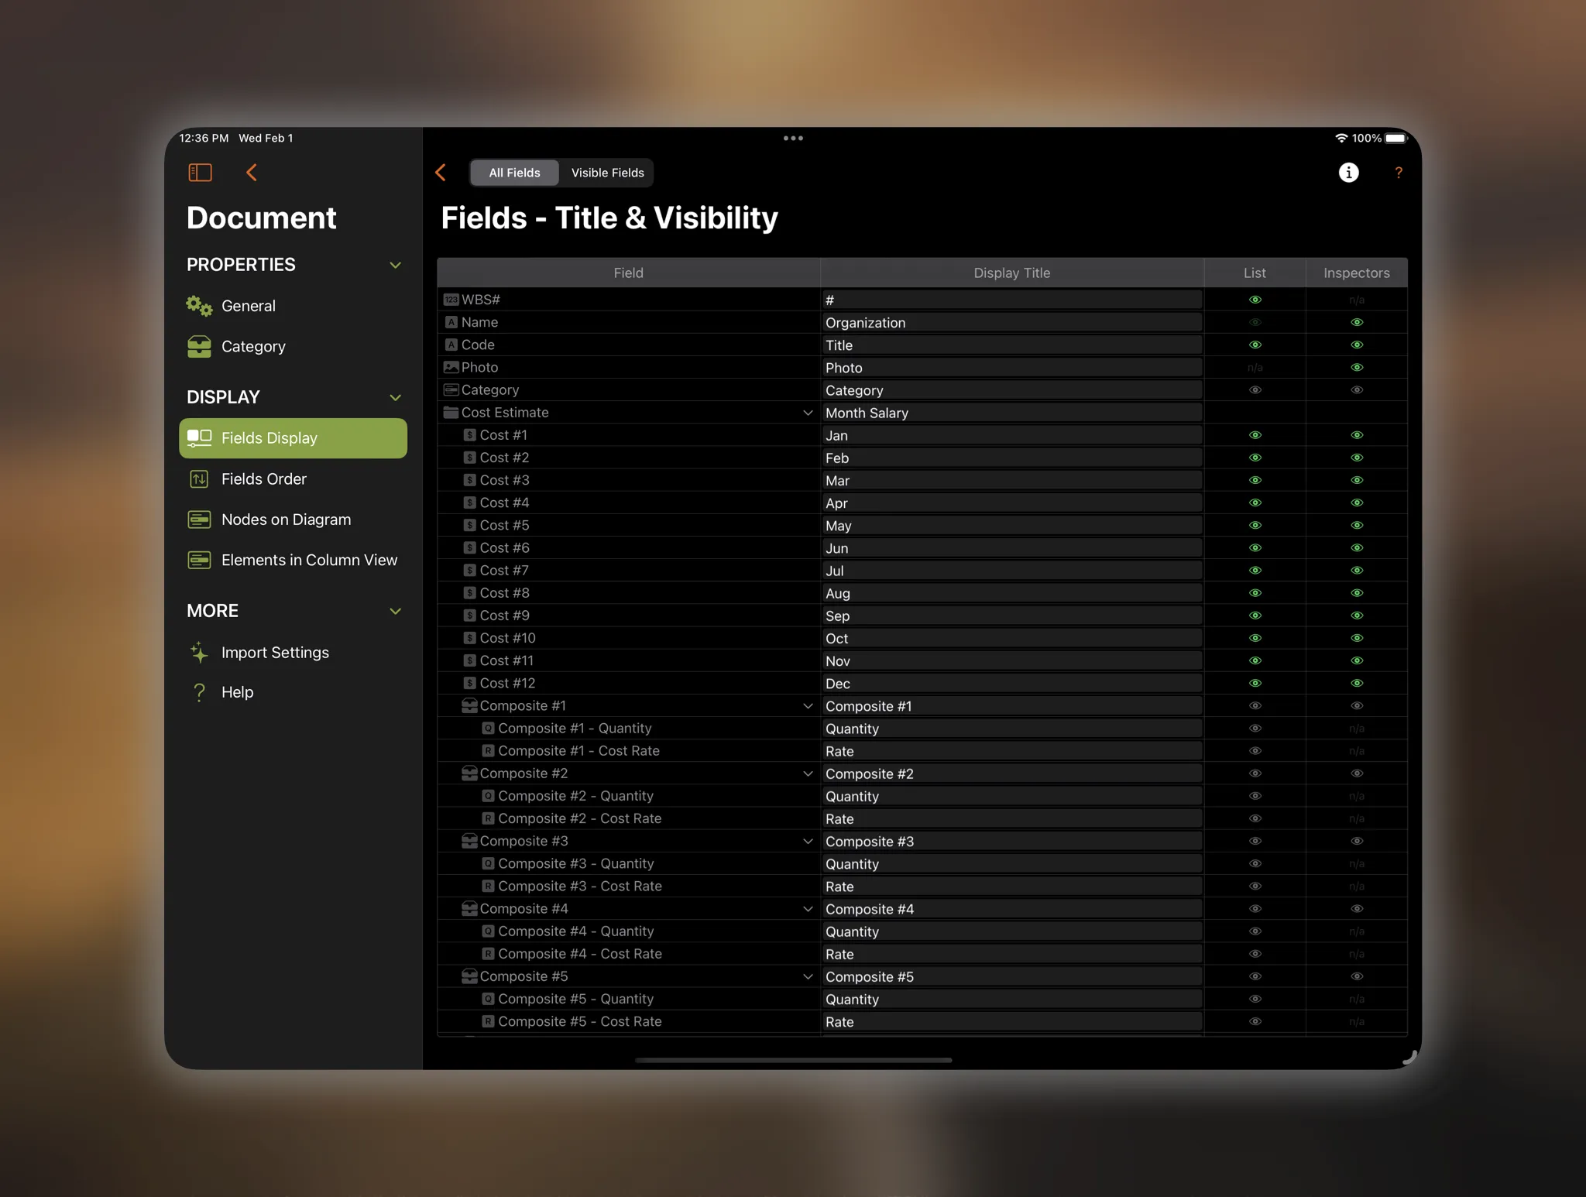
Task: Click the WBS# field row
Action: point(627,299)
